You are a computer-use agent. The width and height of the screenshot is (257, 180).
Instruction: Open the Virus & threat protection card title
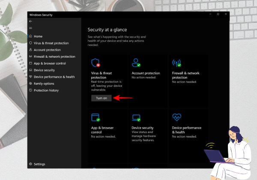tap(101, 75)
